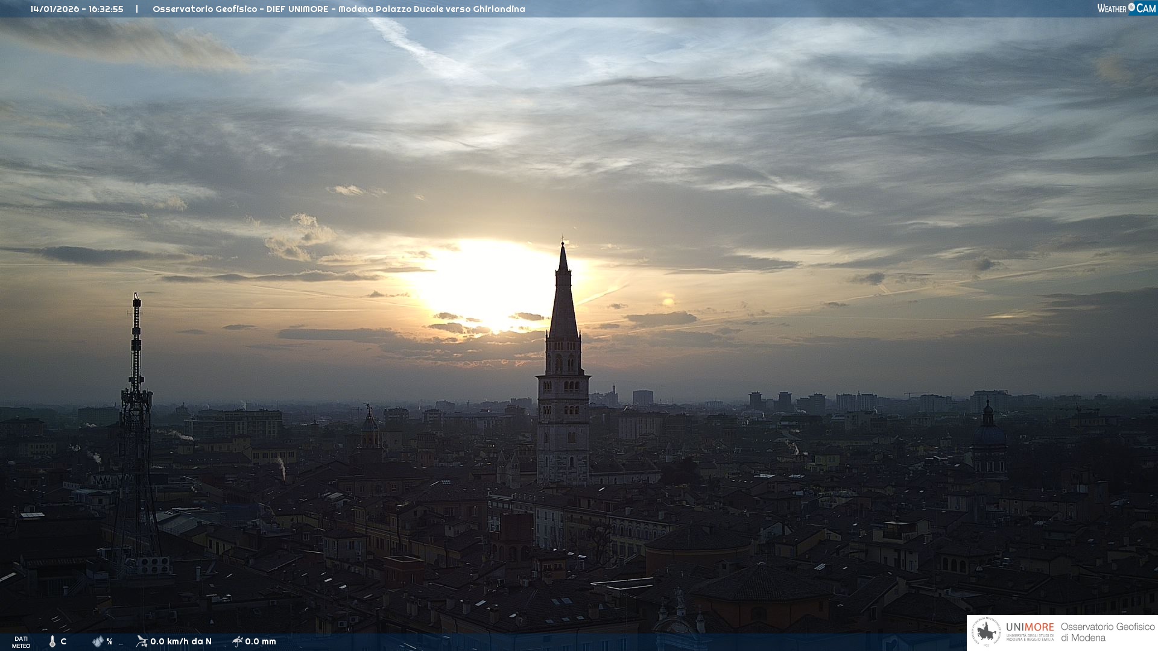This screenshot has width=1158, height=651.
Task: Click the wind anemometer icon
Action: [x=142, y=641]
